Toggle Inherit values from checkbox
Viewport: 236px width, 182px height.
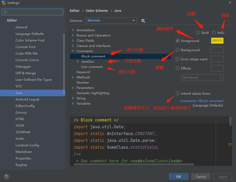178,93
